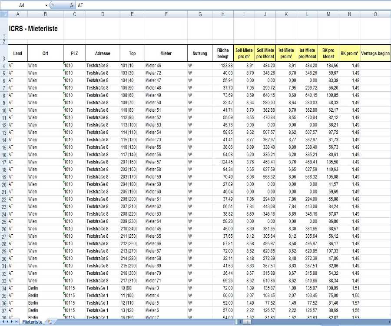Click PLZ 10115 in row 35

click(74, 296)
